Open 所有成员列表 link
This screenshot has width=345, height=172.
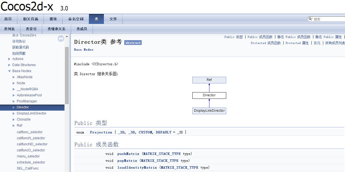335,43
